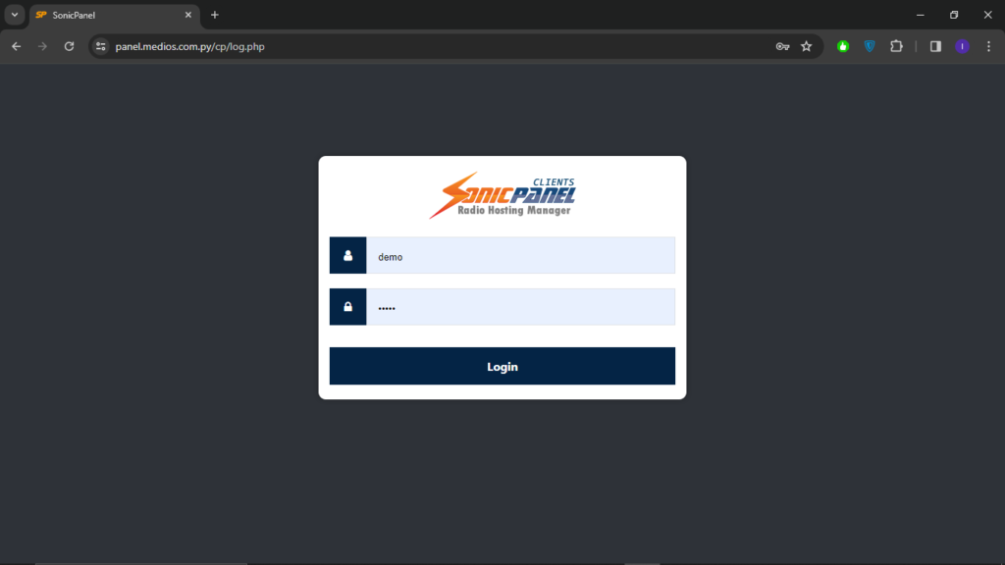Restore down the browser window

(954, 15)
